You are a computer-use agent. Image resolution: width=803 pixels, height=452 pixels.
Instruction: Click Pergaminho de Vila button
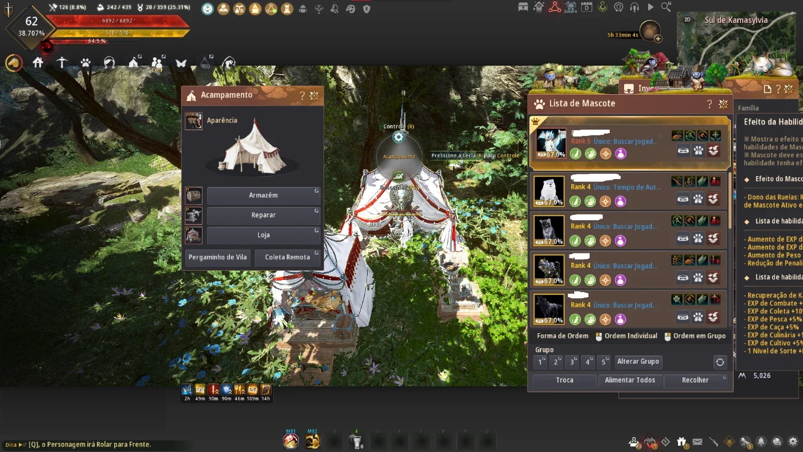217,258
